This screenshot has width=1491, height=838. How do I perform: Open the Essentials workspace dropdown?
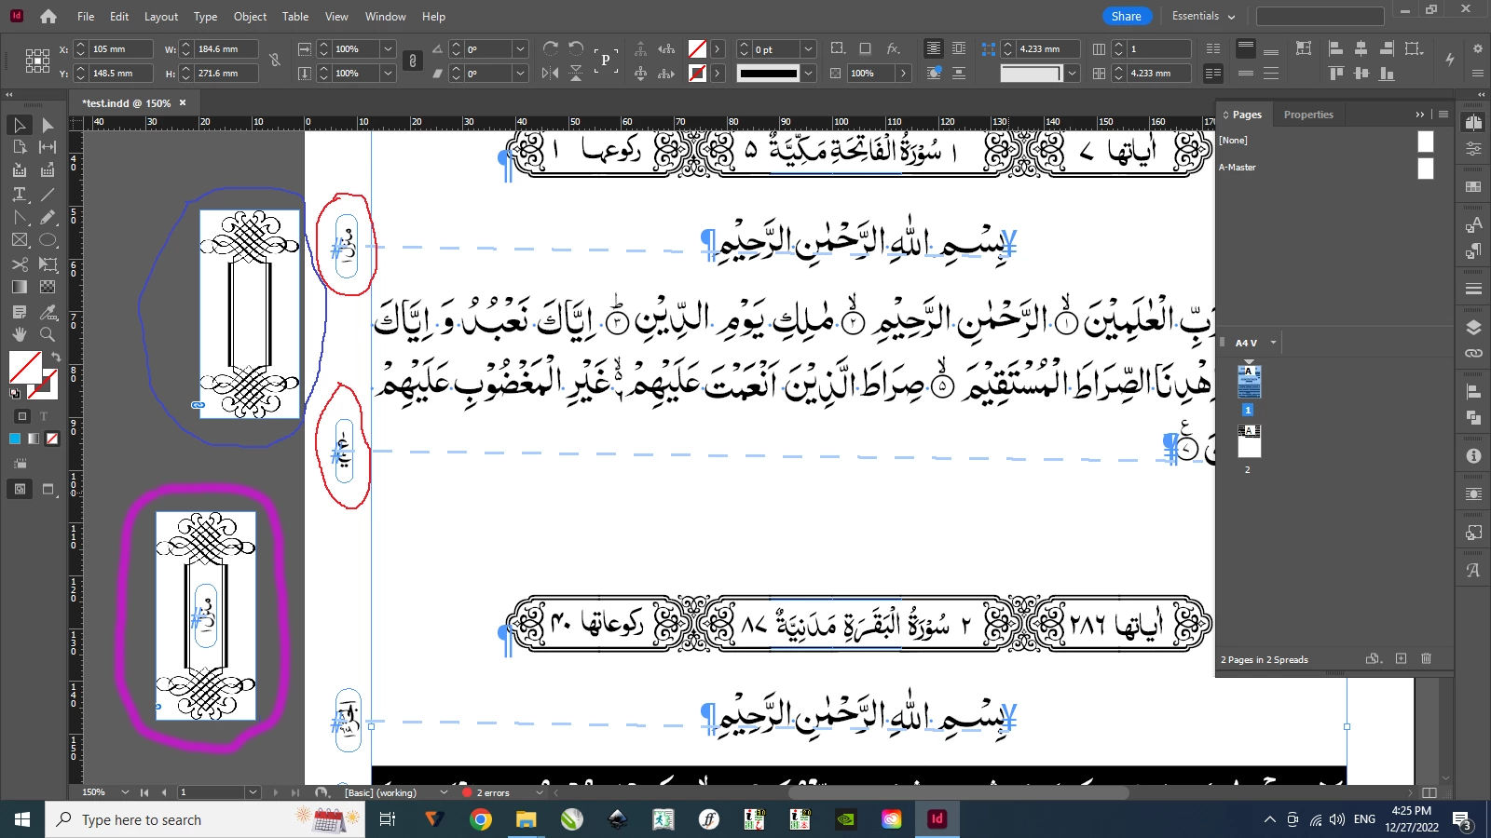(x=1203, y=16)
